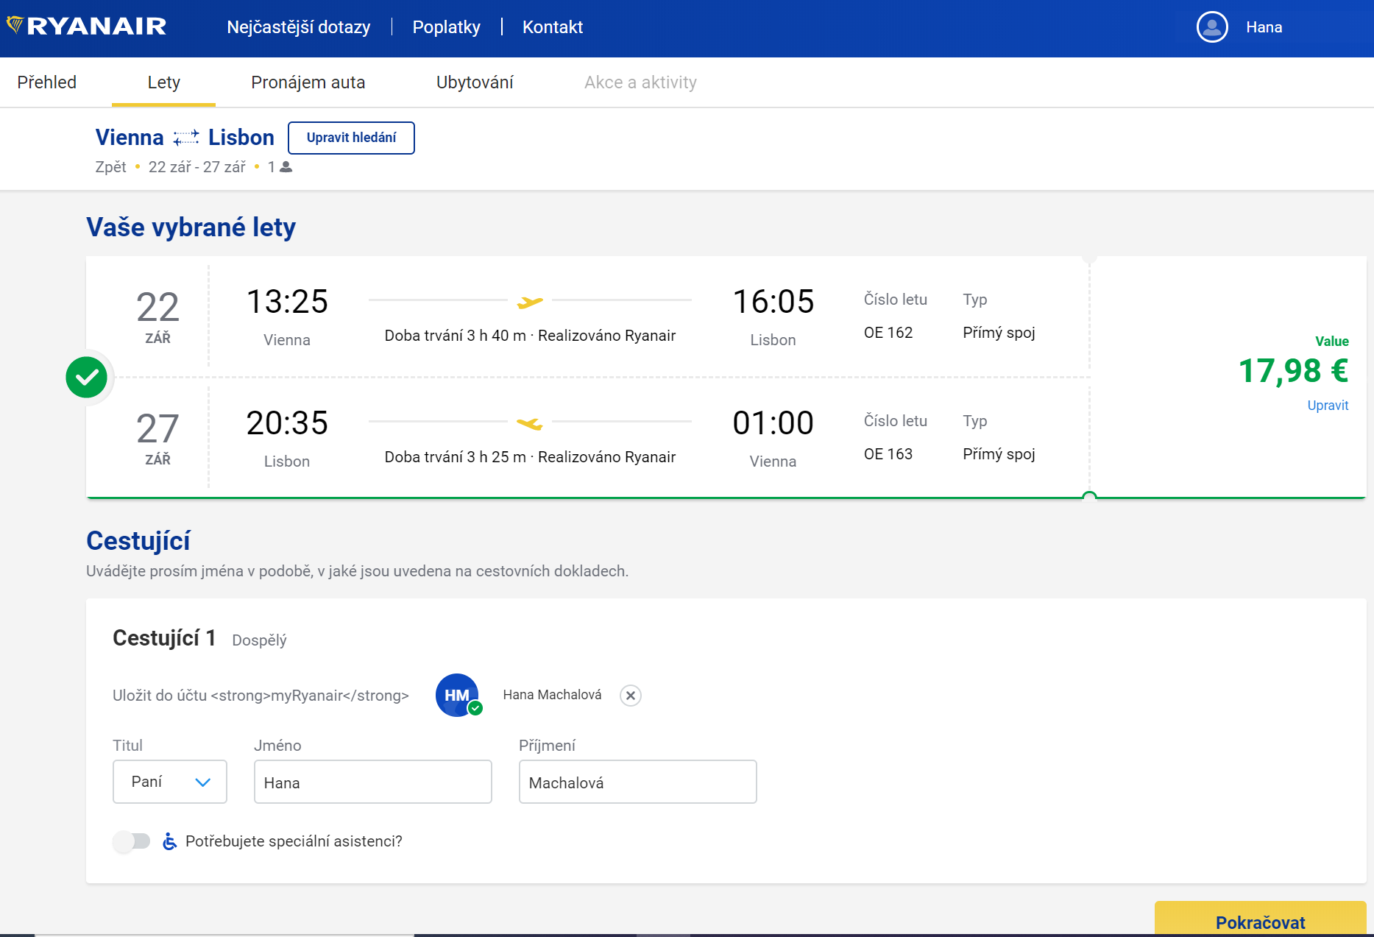Click the wheelchair assistance icon

pos(169,841)
